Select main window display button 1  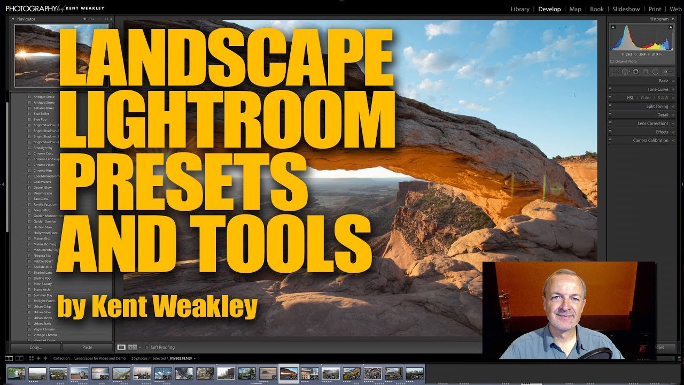coord(9,358)
